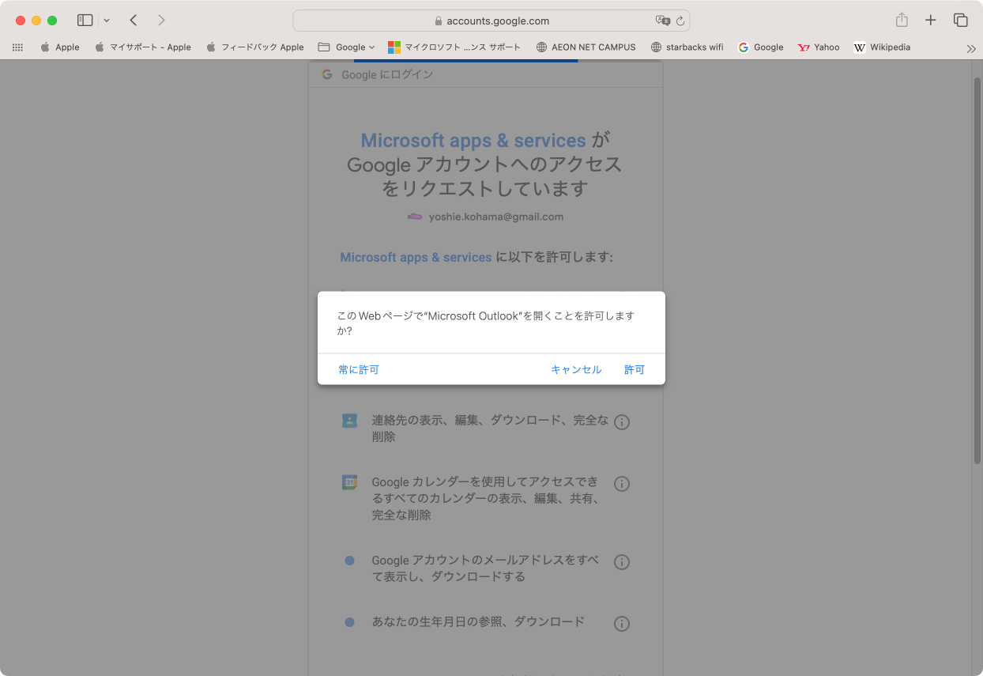
Task: Click info icon for Google Calendar permission
Action: tap(622, 484)
